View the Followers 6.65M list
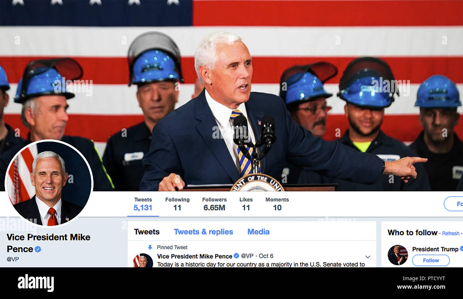Image resolution: width=463 pixels, height=299 pixels. 214,204
